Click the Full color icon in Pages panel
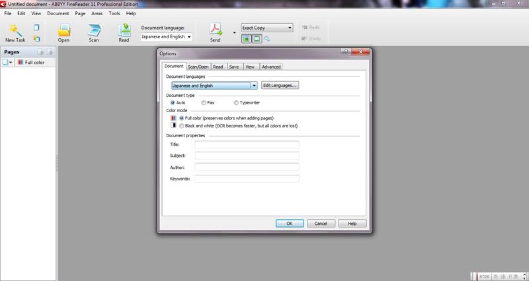This screenshot has height=281, width=529. 20,62
